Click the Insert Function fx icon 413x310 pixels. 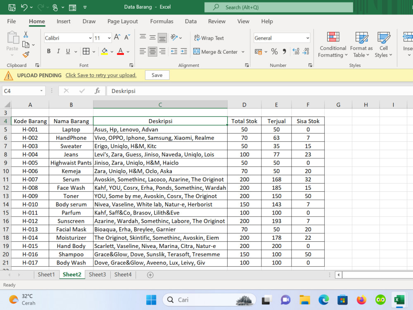tap(97, 91)
